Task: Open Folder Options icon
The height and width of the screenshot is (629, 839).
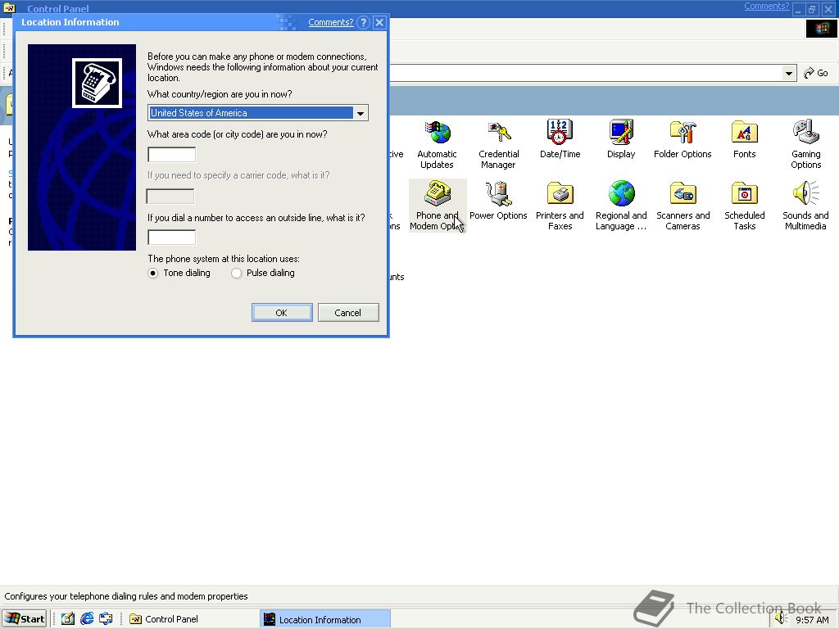Action: pyautogui.click(x=683, y=139)
